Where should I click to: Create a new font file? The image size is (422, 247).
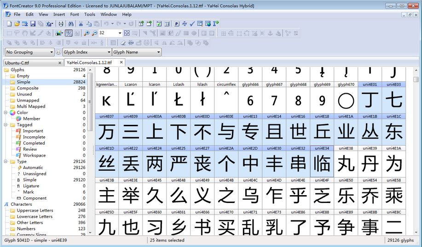tap(9, 24)
